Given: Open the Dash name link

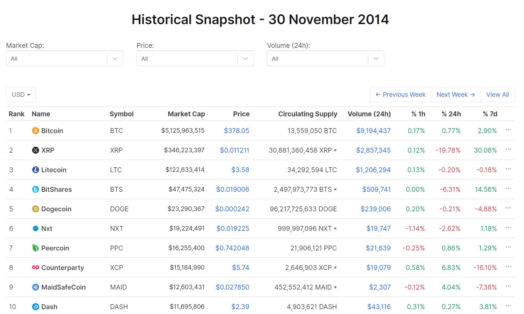Looking at the screenshot, I should click(49, 307).
